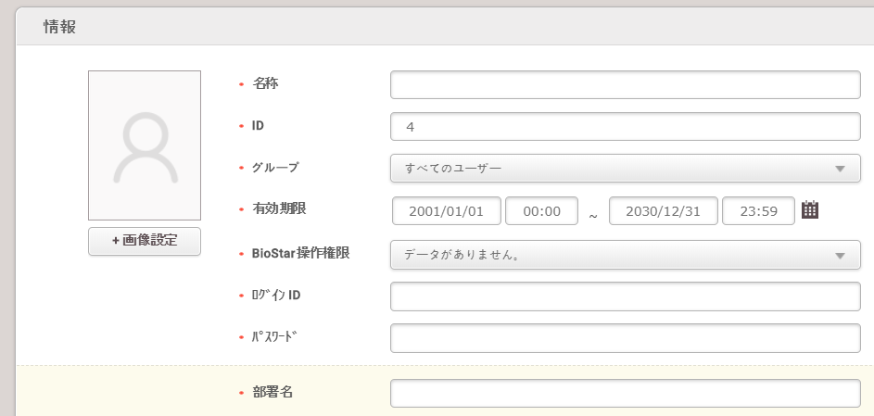Viewport: 874px width, 416px height.
Task: Open the calendar icon for validity period
Action: [810, 209]
